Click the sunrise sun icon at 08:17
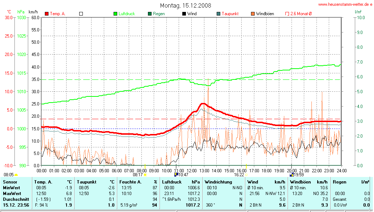The height and width of the screenshot is (212, 374). 145,175
